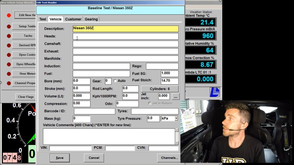Viewport: 294px width, 165px height.
Task: Click the Stroke (mm) field
Action: [x=81, y=89]
